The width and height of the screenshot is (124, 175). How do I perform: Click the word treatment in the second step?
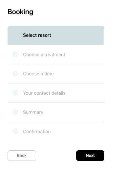tap(55, 55)
